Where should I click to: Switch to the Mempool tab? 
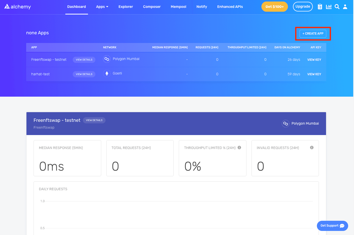(179, 7)
